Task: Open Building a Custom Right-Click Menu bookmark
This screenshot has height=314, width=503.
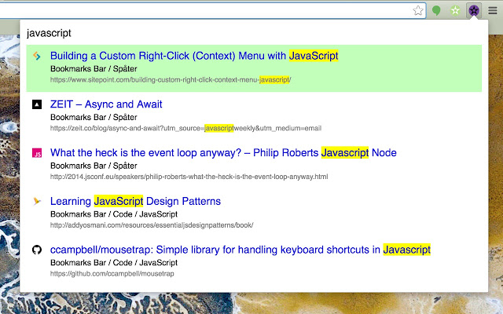Action: click(x=194, y=56)
